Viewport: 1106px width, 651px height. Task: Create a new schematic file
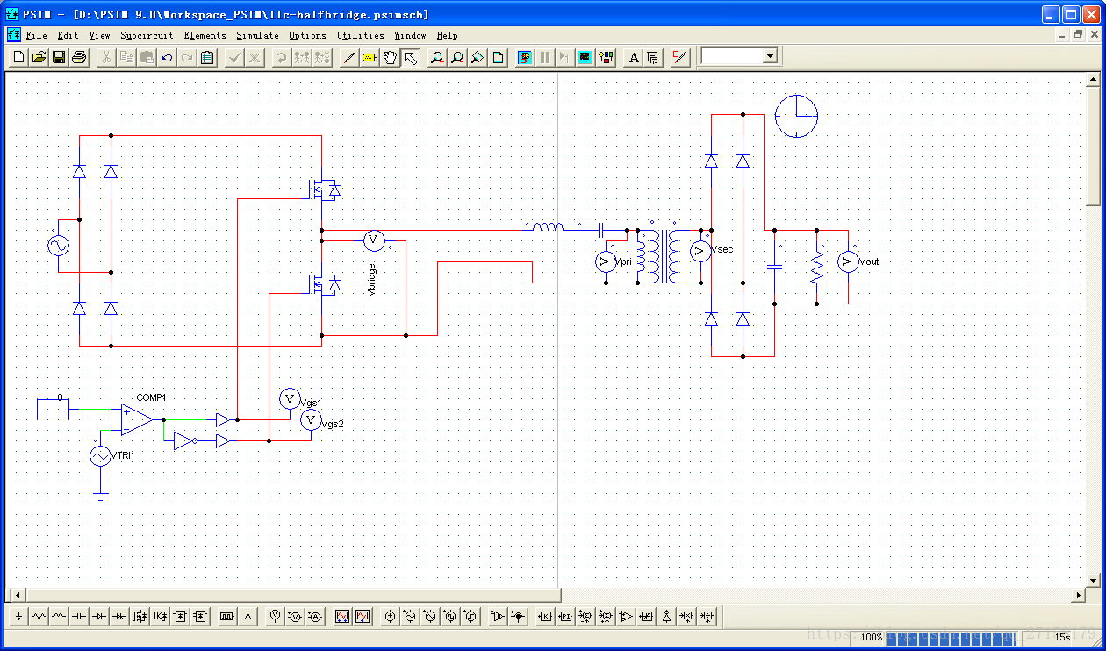[x=20, y=57]
